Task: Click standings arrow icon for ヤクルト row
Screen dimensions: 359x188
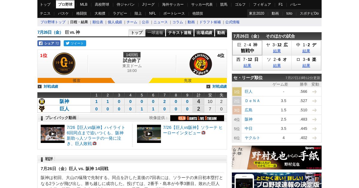Action: click(314, 138)
